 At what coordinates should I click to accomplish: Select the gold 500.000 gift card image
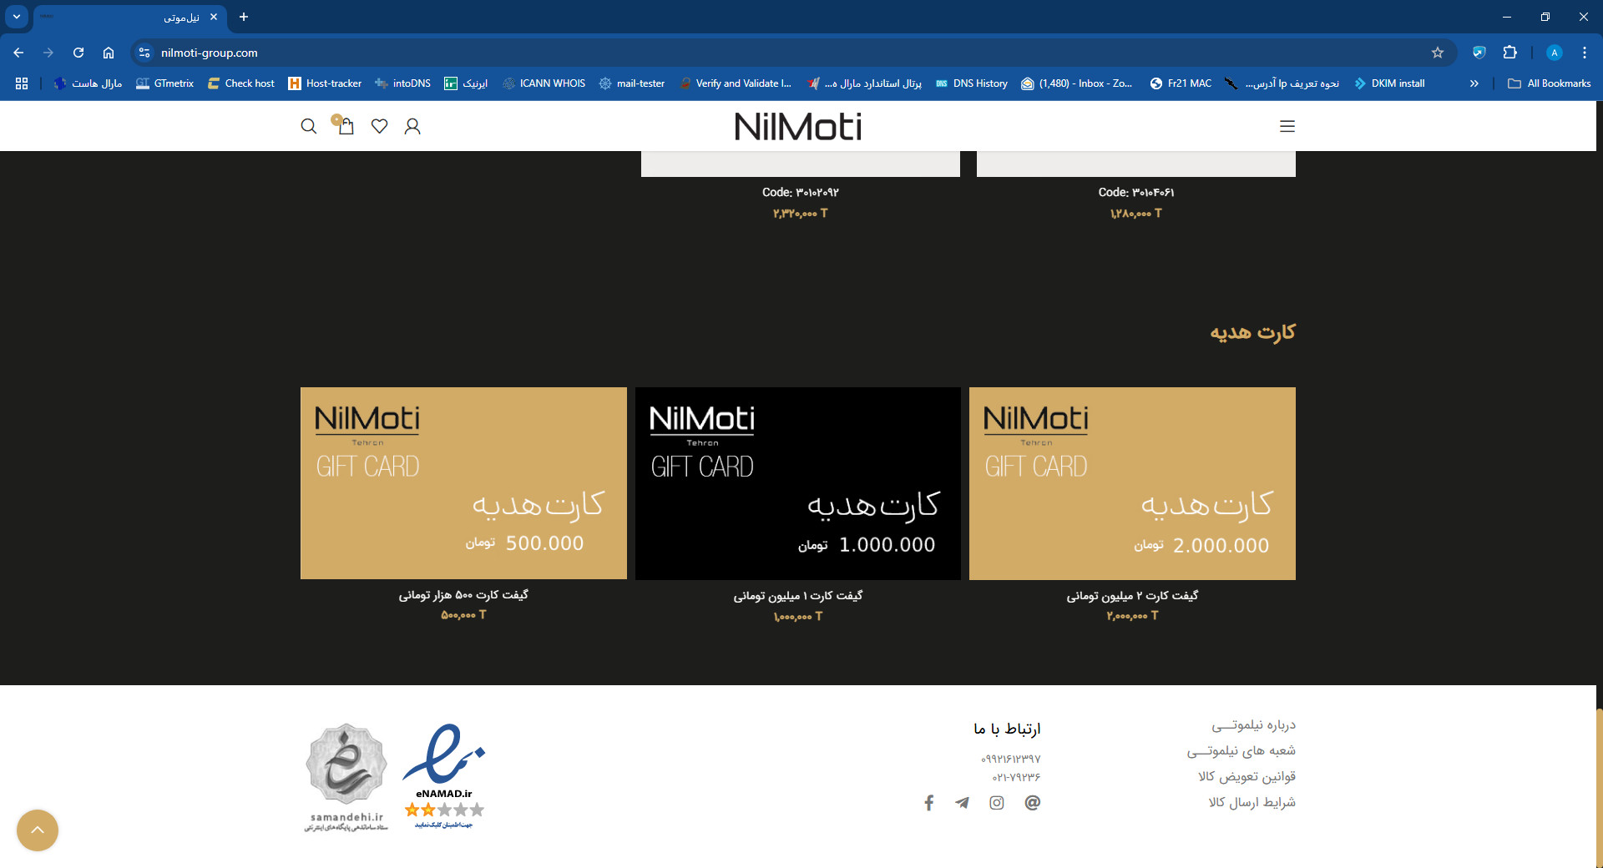click(463, 483)
